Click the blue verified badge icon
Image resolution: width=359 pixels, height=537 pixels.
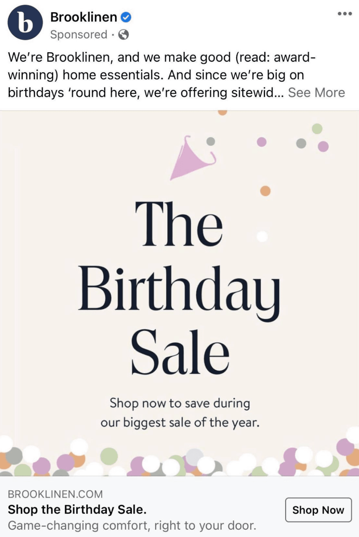click(x=126, y=17)
